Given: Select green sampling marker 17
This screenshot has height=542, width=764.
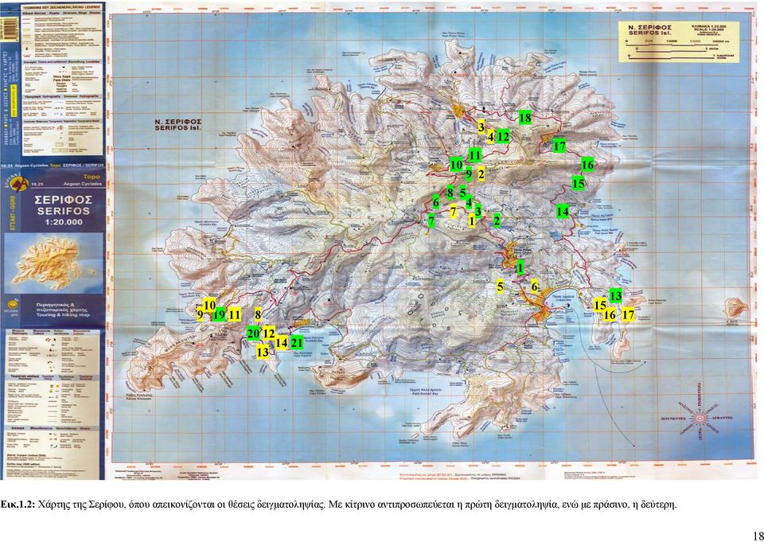Looking at the screenshot, I should (559, 146).
